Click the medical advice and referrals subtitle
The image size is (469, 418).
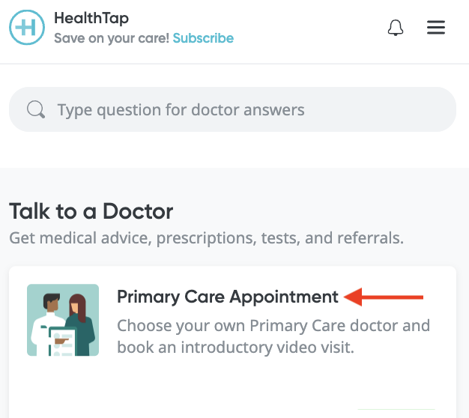[x=206, y=238]
